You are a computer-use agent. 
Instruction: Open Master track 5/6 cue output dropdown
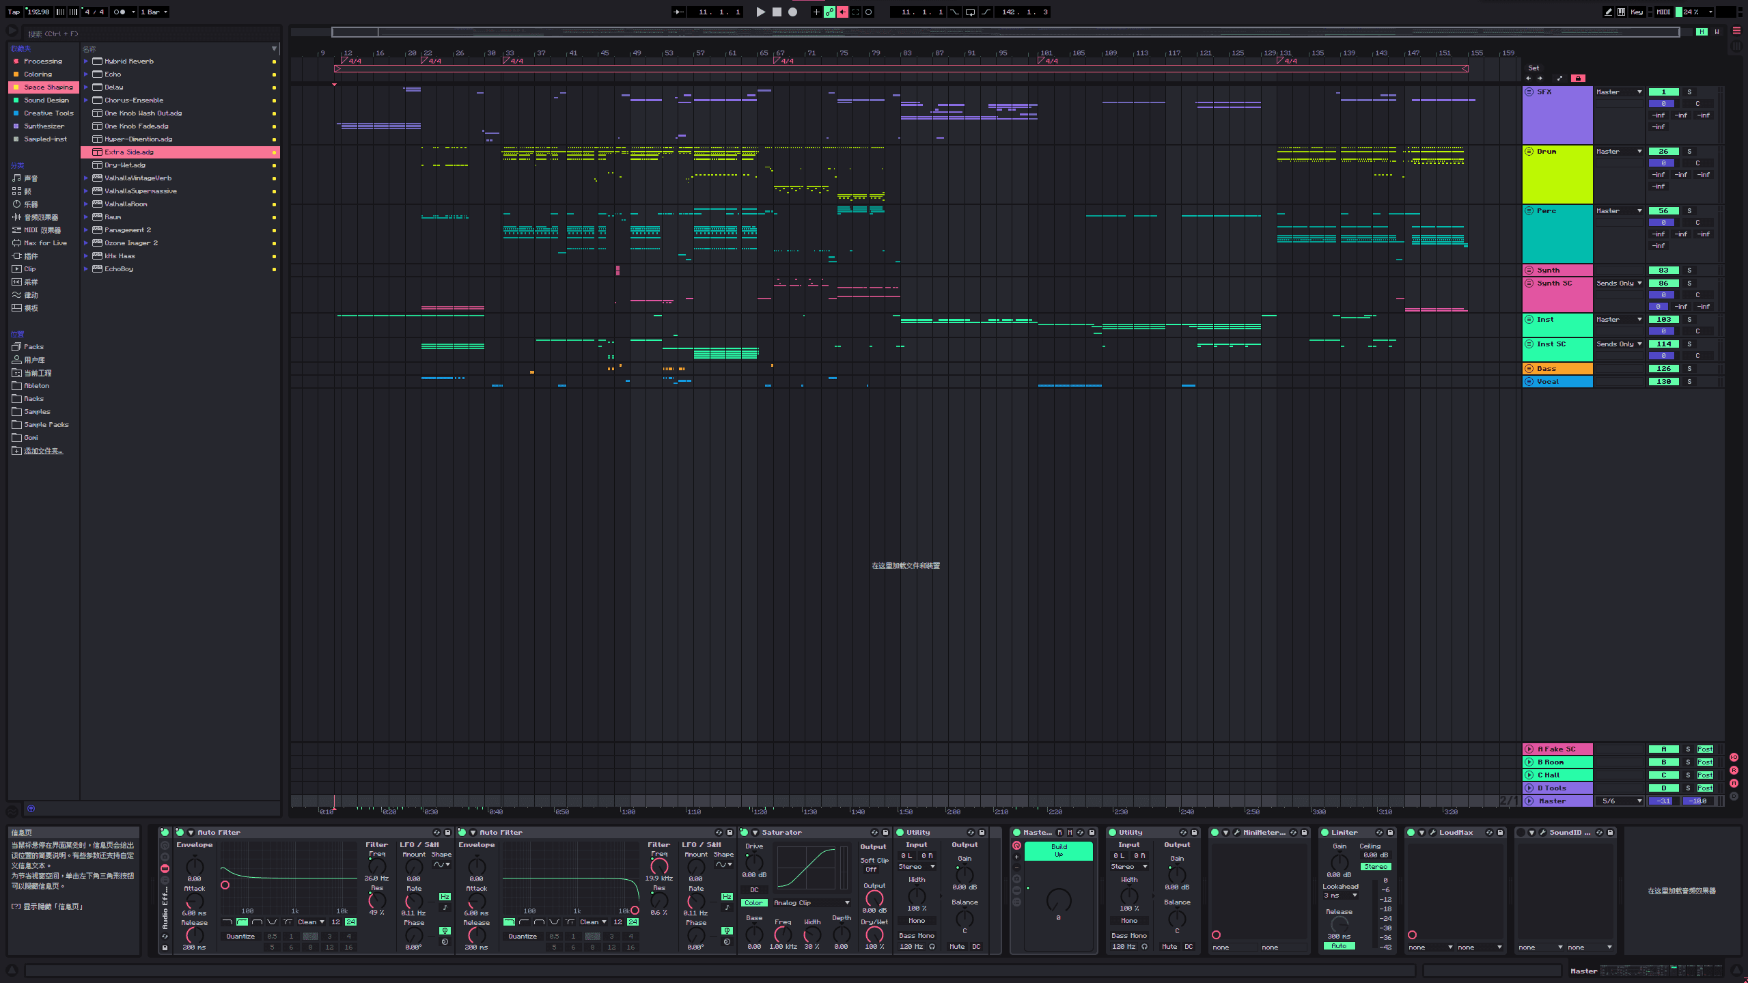tap(1619, 801)
